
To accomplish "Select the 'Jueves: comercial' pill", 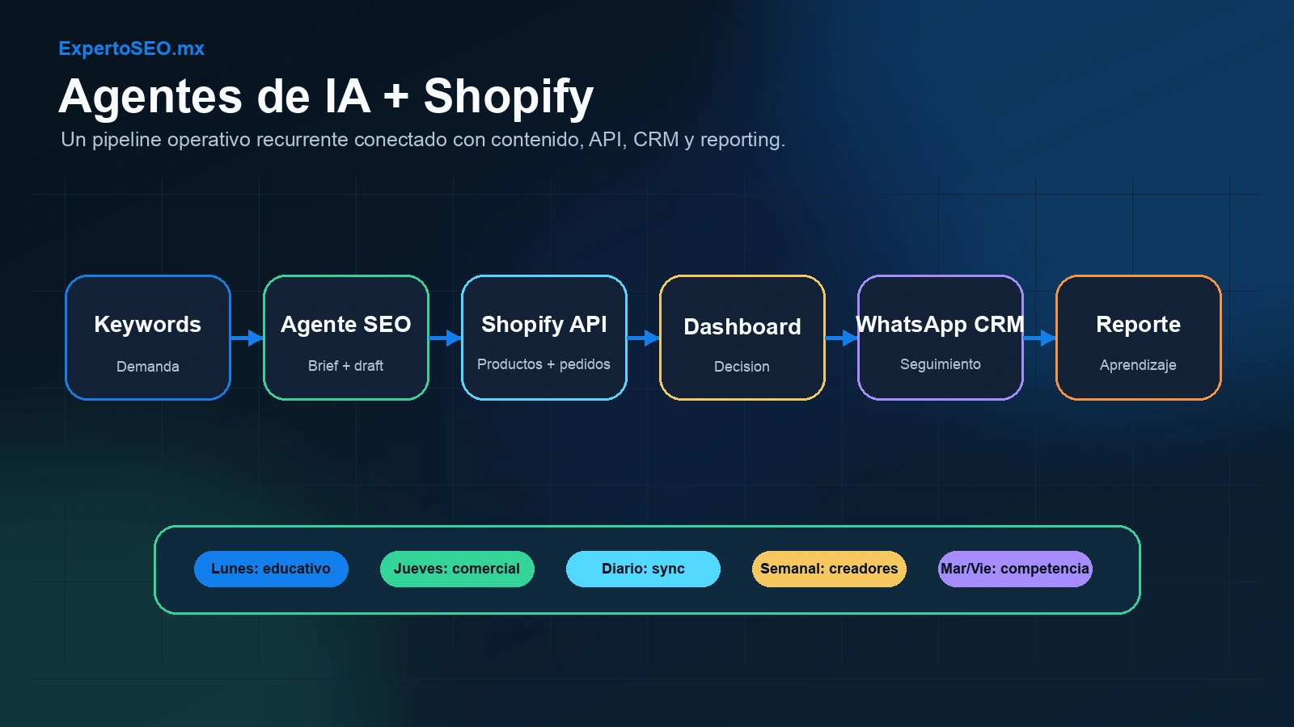I will (x=457, y=569).
